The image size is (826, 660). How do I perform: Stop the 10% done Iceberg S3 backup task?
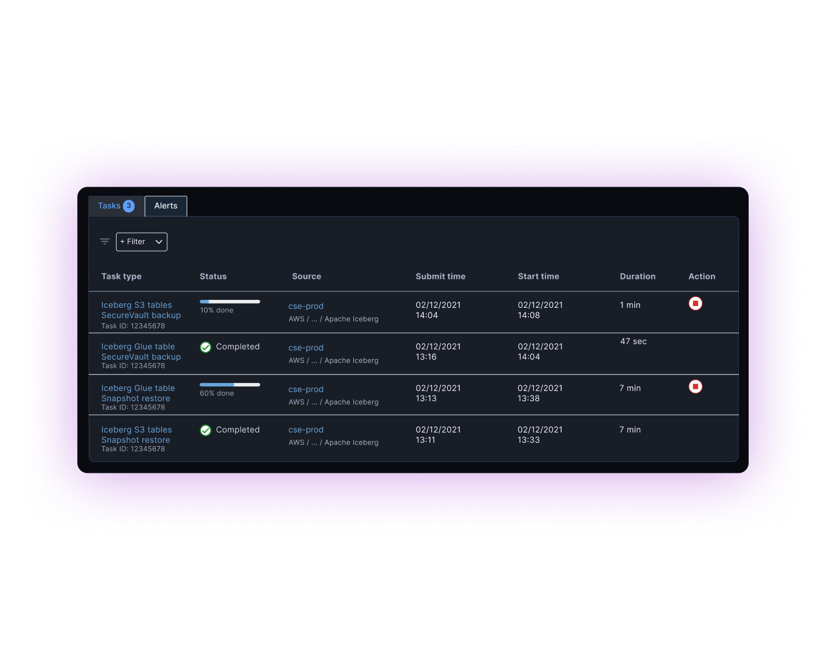click(695, 304)
